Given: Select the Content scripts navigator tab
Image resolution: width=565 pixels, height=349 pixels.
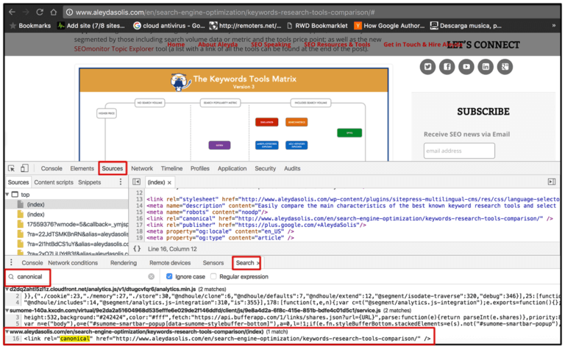Looking at the screenshot, I should (54, 182).
